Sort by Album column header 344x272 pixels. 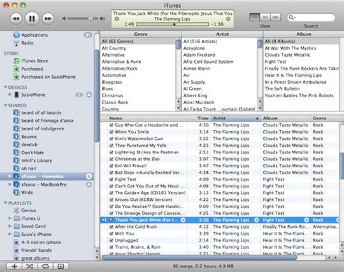tap(285, 118)
